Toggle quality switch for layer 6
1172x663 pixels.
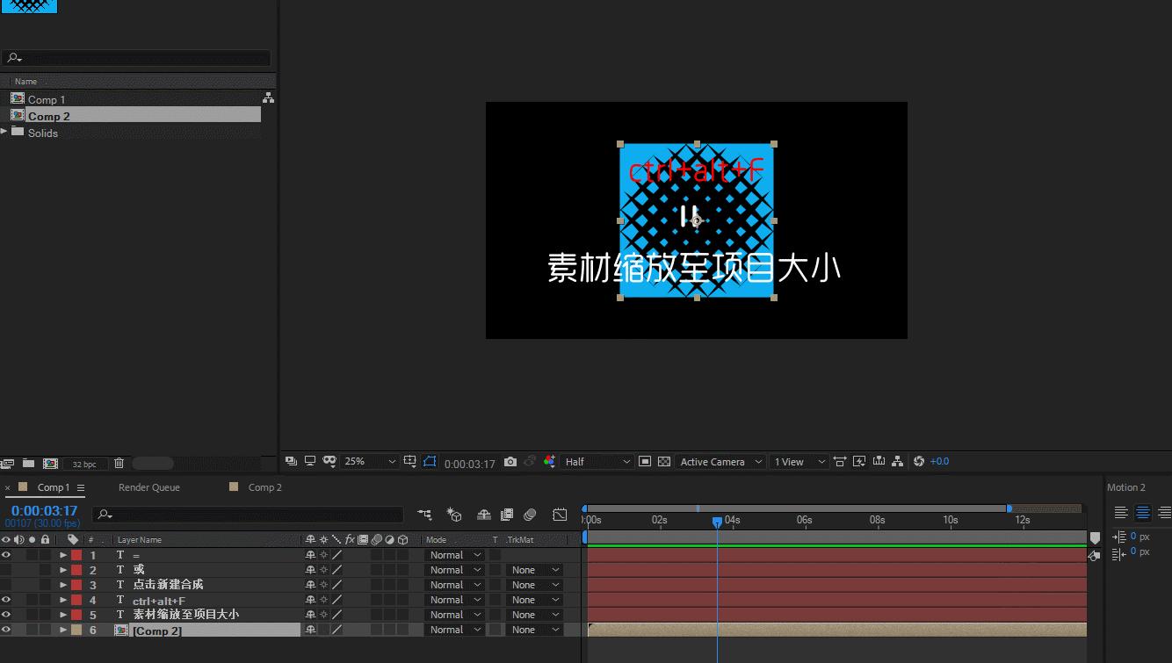(x=336, y=630)
